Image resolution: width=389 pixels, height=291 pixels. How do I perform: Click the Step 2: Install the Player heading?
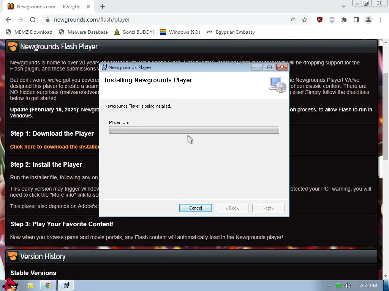coord(46,165)
